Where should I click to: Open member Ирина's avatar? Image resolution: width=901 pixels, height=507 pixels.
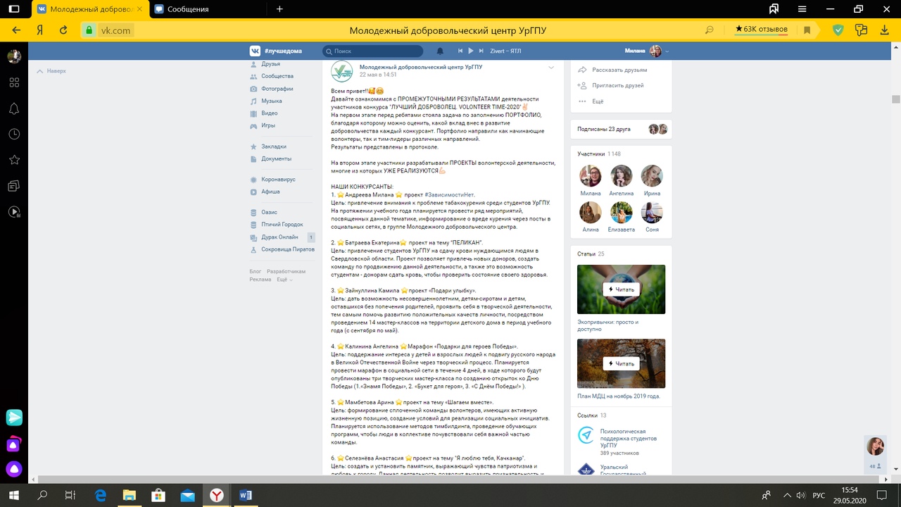click(x=652, y=175)
